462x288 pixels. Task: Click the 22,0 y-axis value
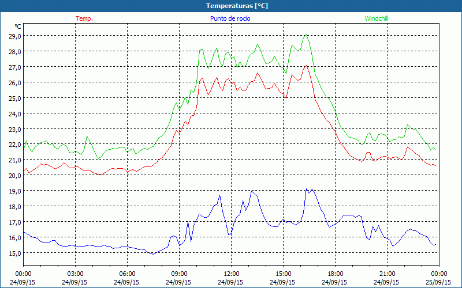click(x=15, y=145)
